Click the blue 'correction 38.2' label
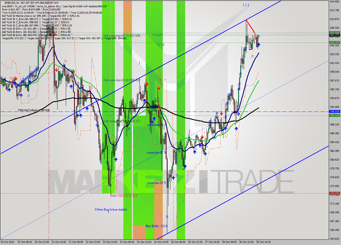Viewport: 341px width, 245px height. (157, 125)
